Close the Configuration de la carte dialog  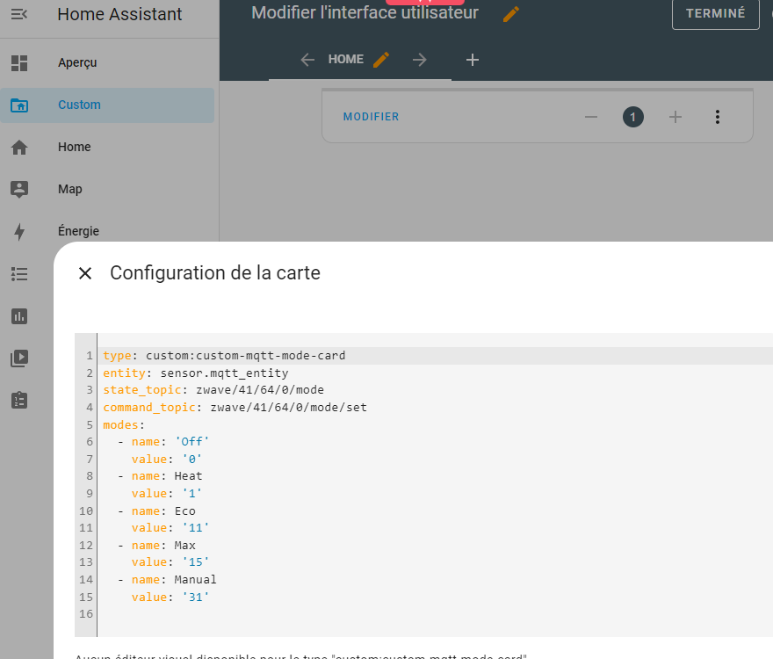(x=85, y=273)
